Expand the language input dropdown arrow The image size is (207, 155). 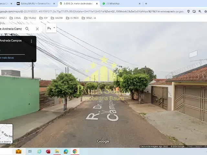point(54,28)
